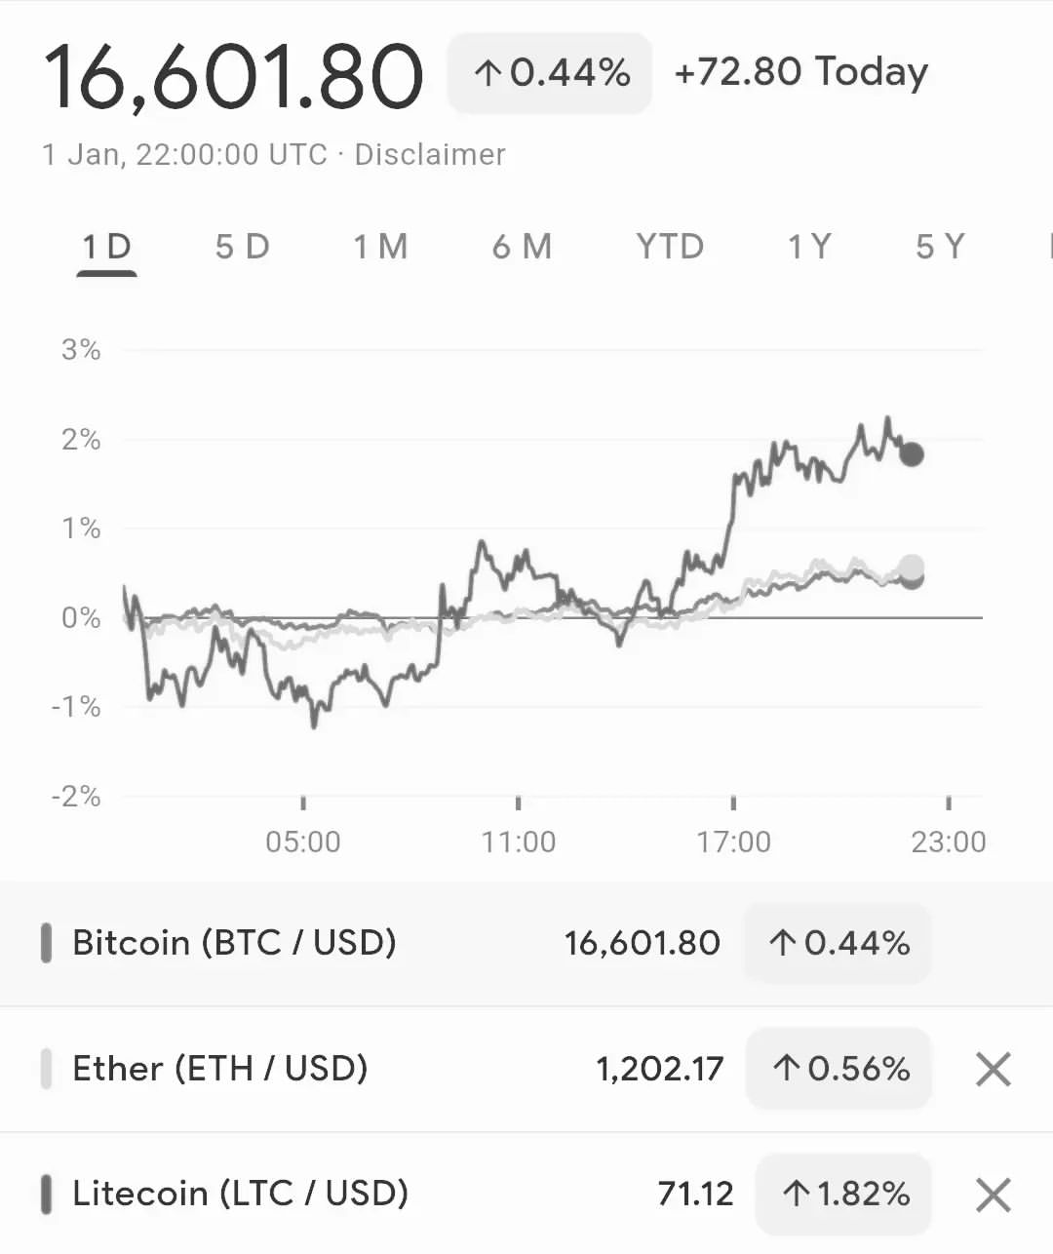1053x1254 pixels.
Task: Click the 0.44% change badge beside price
Action: (550, 73)
